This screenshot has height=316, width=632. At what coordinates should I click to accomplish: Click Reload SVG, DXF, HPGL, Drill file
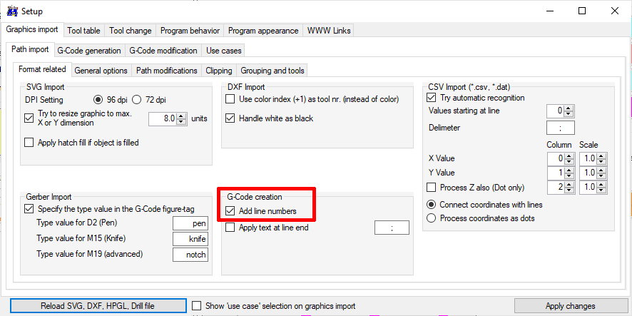coord(93,306)
